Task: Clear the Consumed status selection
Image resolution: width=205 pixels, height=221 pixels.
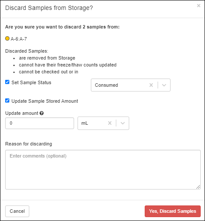Action: click(x=151, y=85)
